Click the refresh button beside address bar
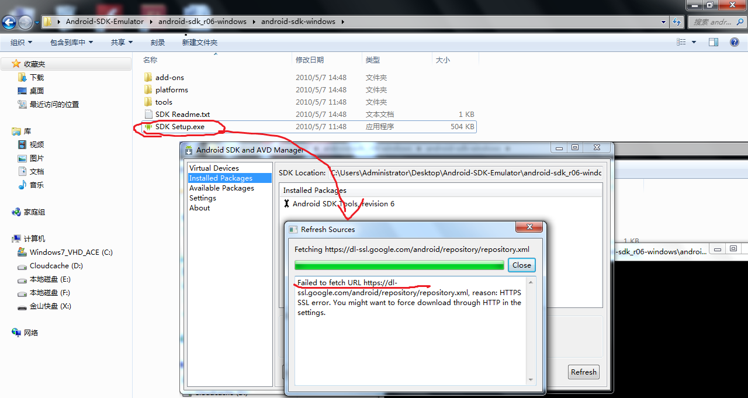The image size is (748, 398). click(677, 22)
